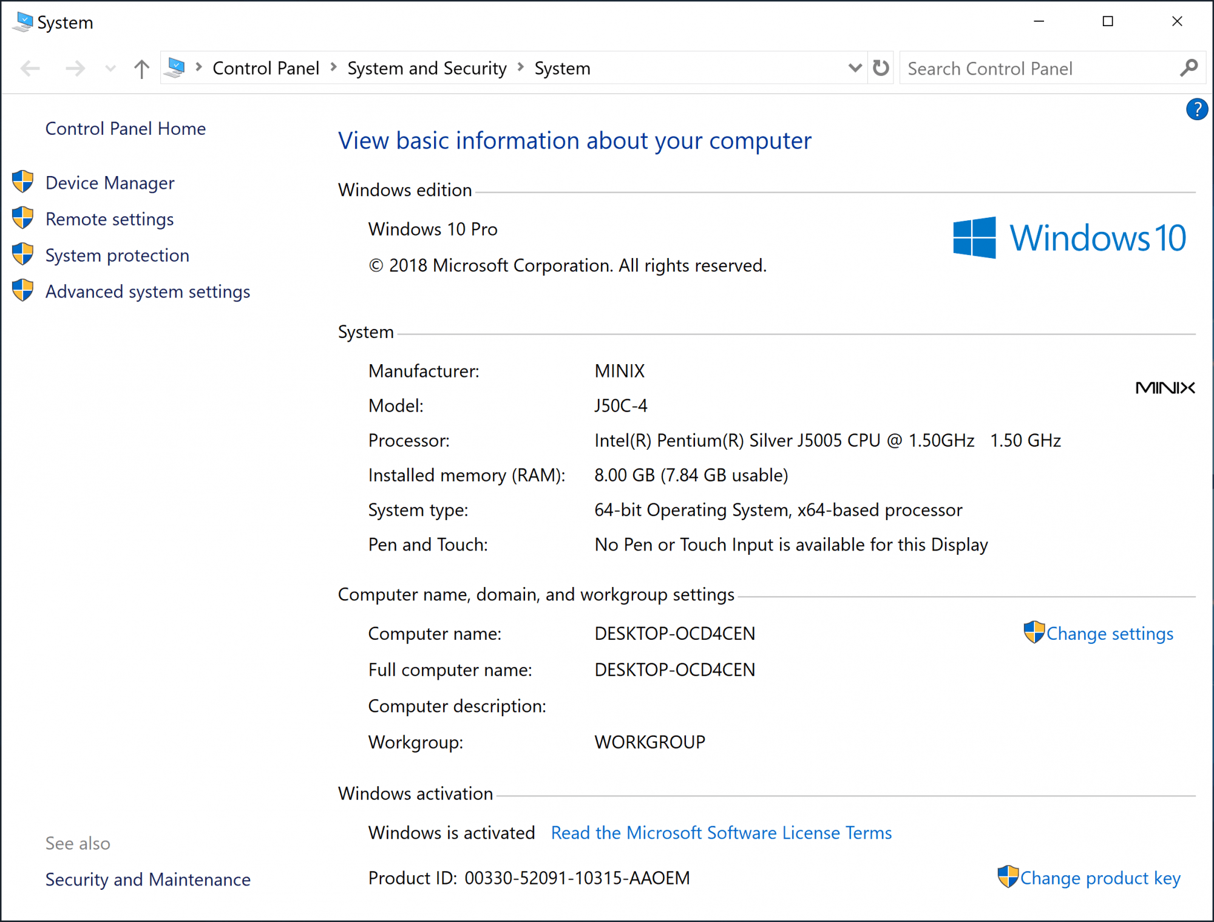The image size is (1214, 922).
Task: Click the MINIX manufacturer logo
Action: (1165, 388)
